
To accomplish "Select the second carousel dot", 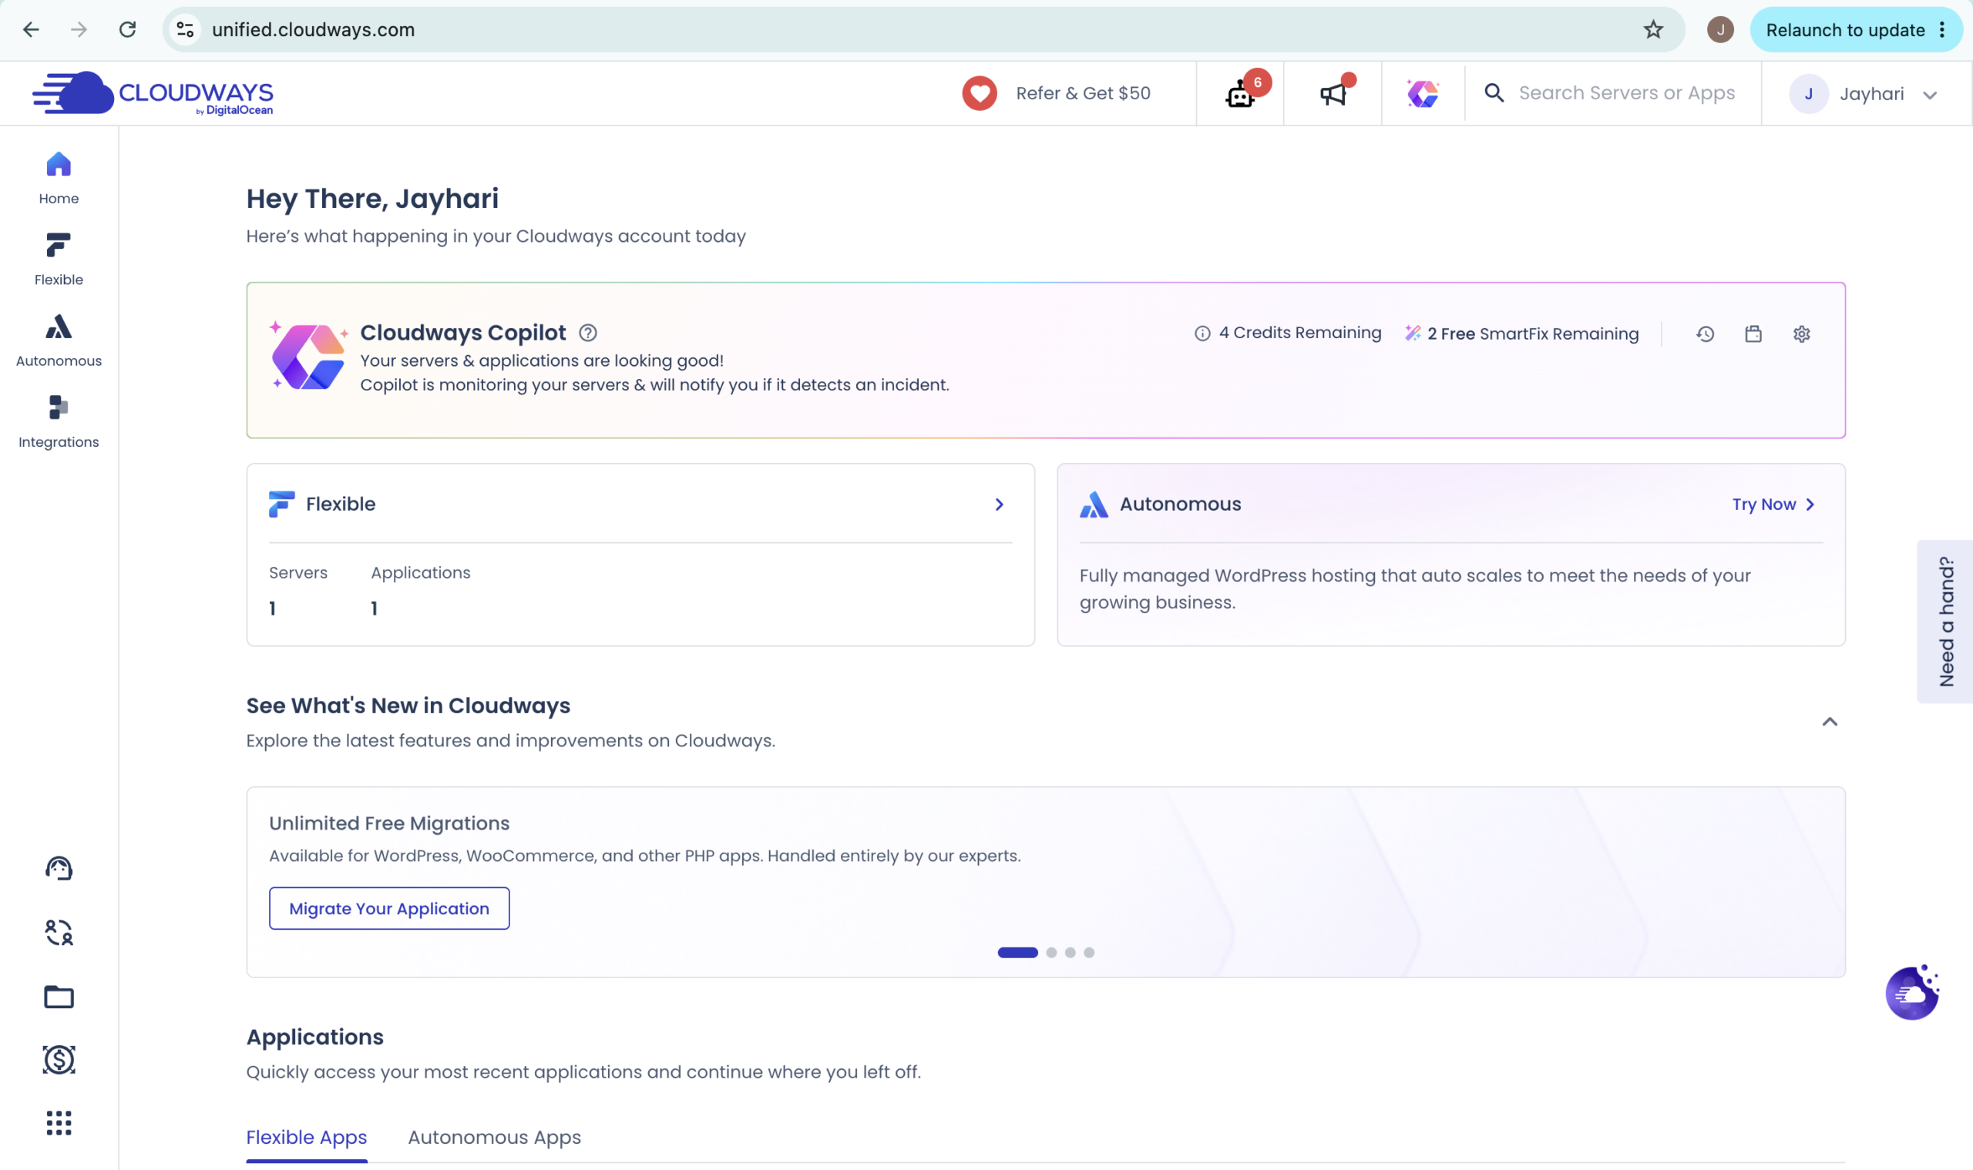I will (x=1051, y=952).
